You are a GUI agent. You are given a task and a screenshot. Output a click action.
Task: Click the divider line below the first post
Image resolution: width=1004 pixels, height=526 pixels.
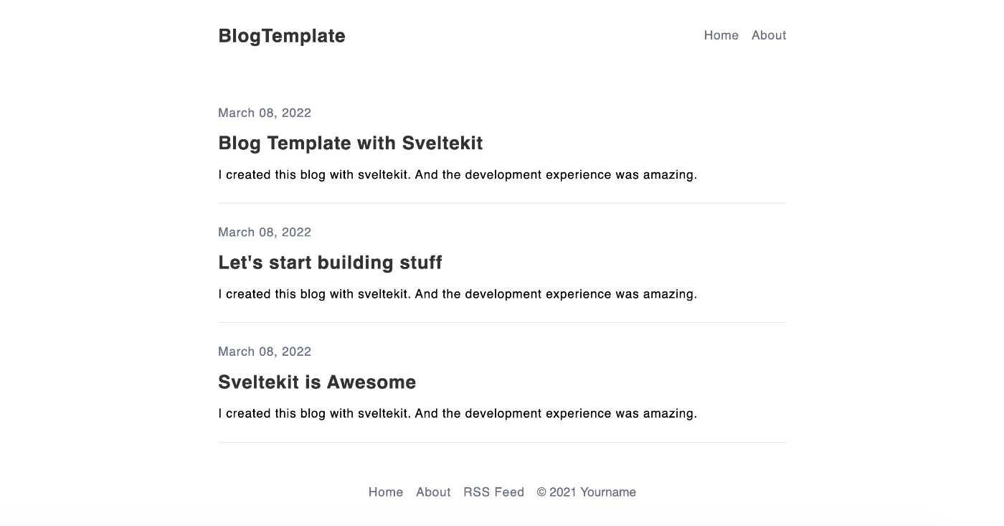click(502, 203)
